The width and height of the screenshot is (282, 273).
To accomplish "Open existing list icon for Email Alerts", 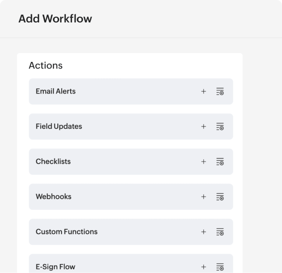I will [220, 91].
